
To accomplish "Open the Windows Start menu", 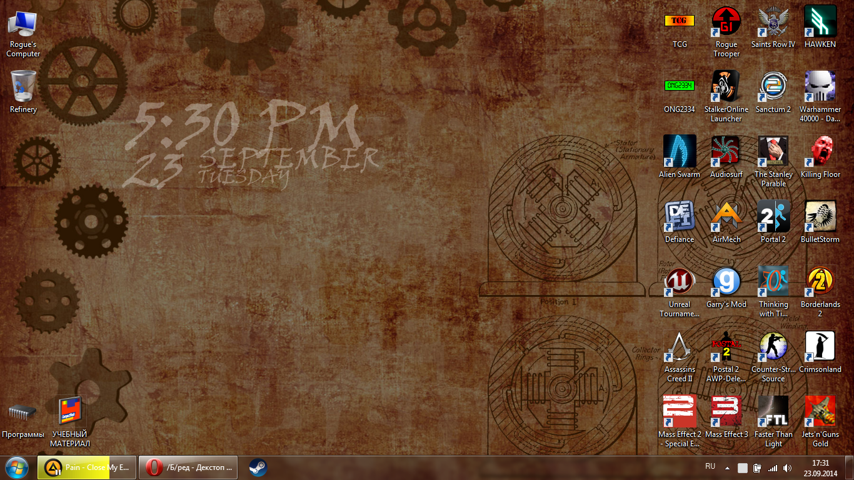I will (x=17, y=467).
